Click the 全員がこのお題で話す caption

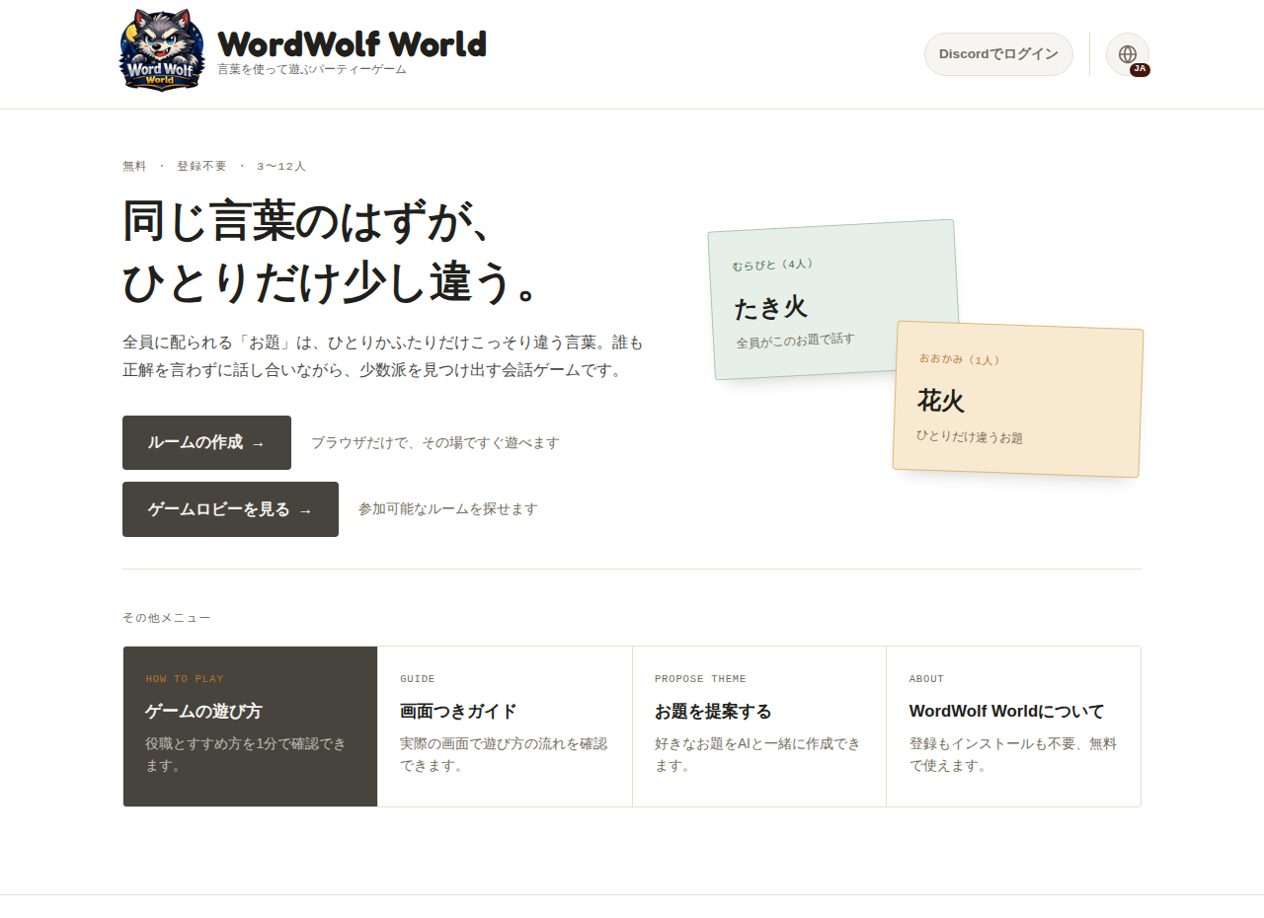click(x=795, y=341)
